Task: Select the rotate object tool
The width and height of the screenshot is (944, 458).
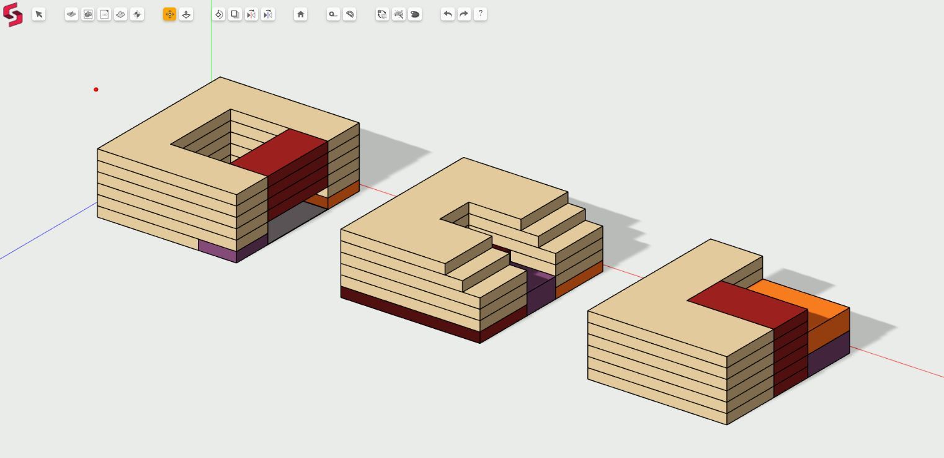Action: [x=218, y=14]
